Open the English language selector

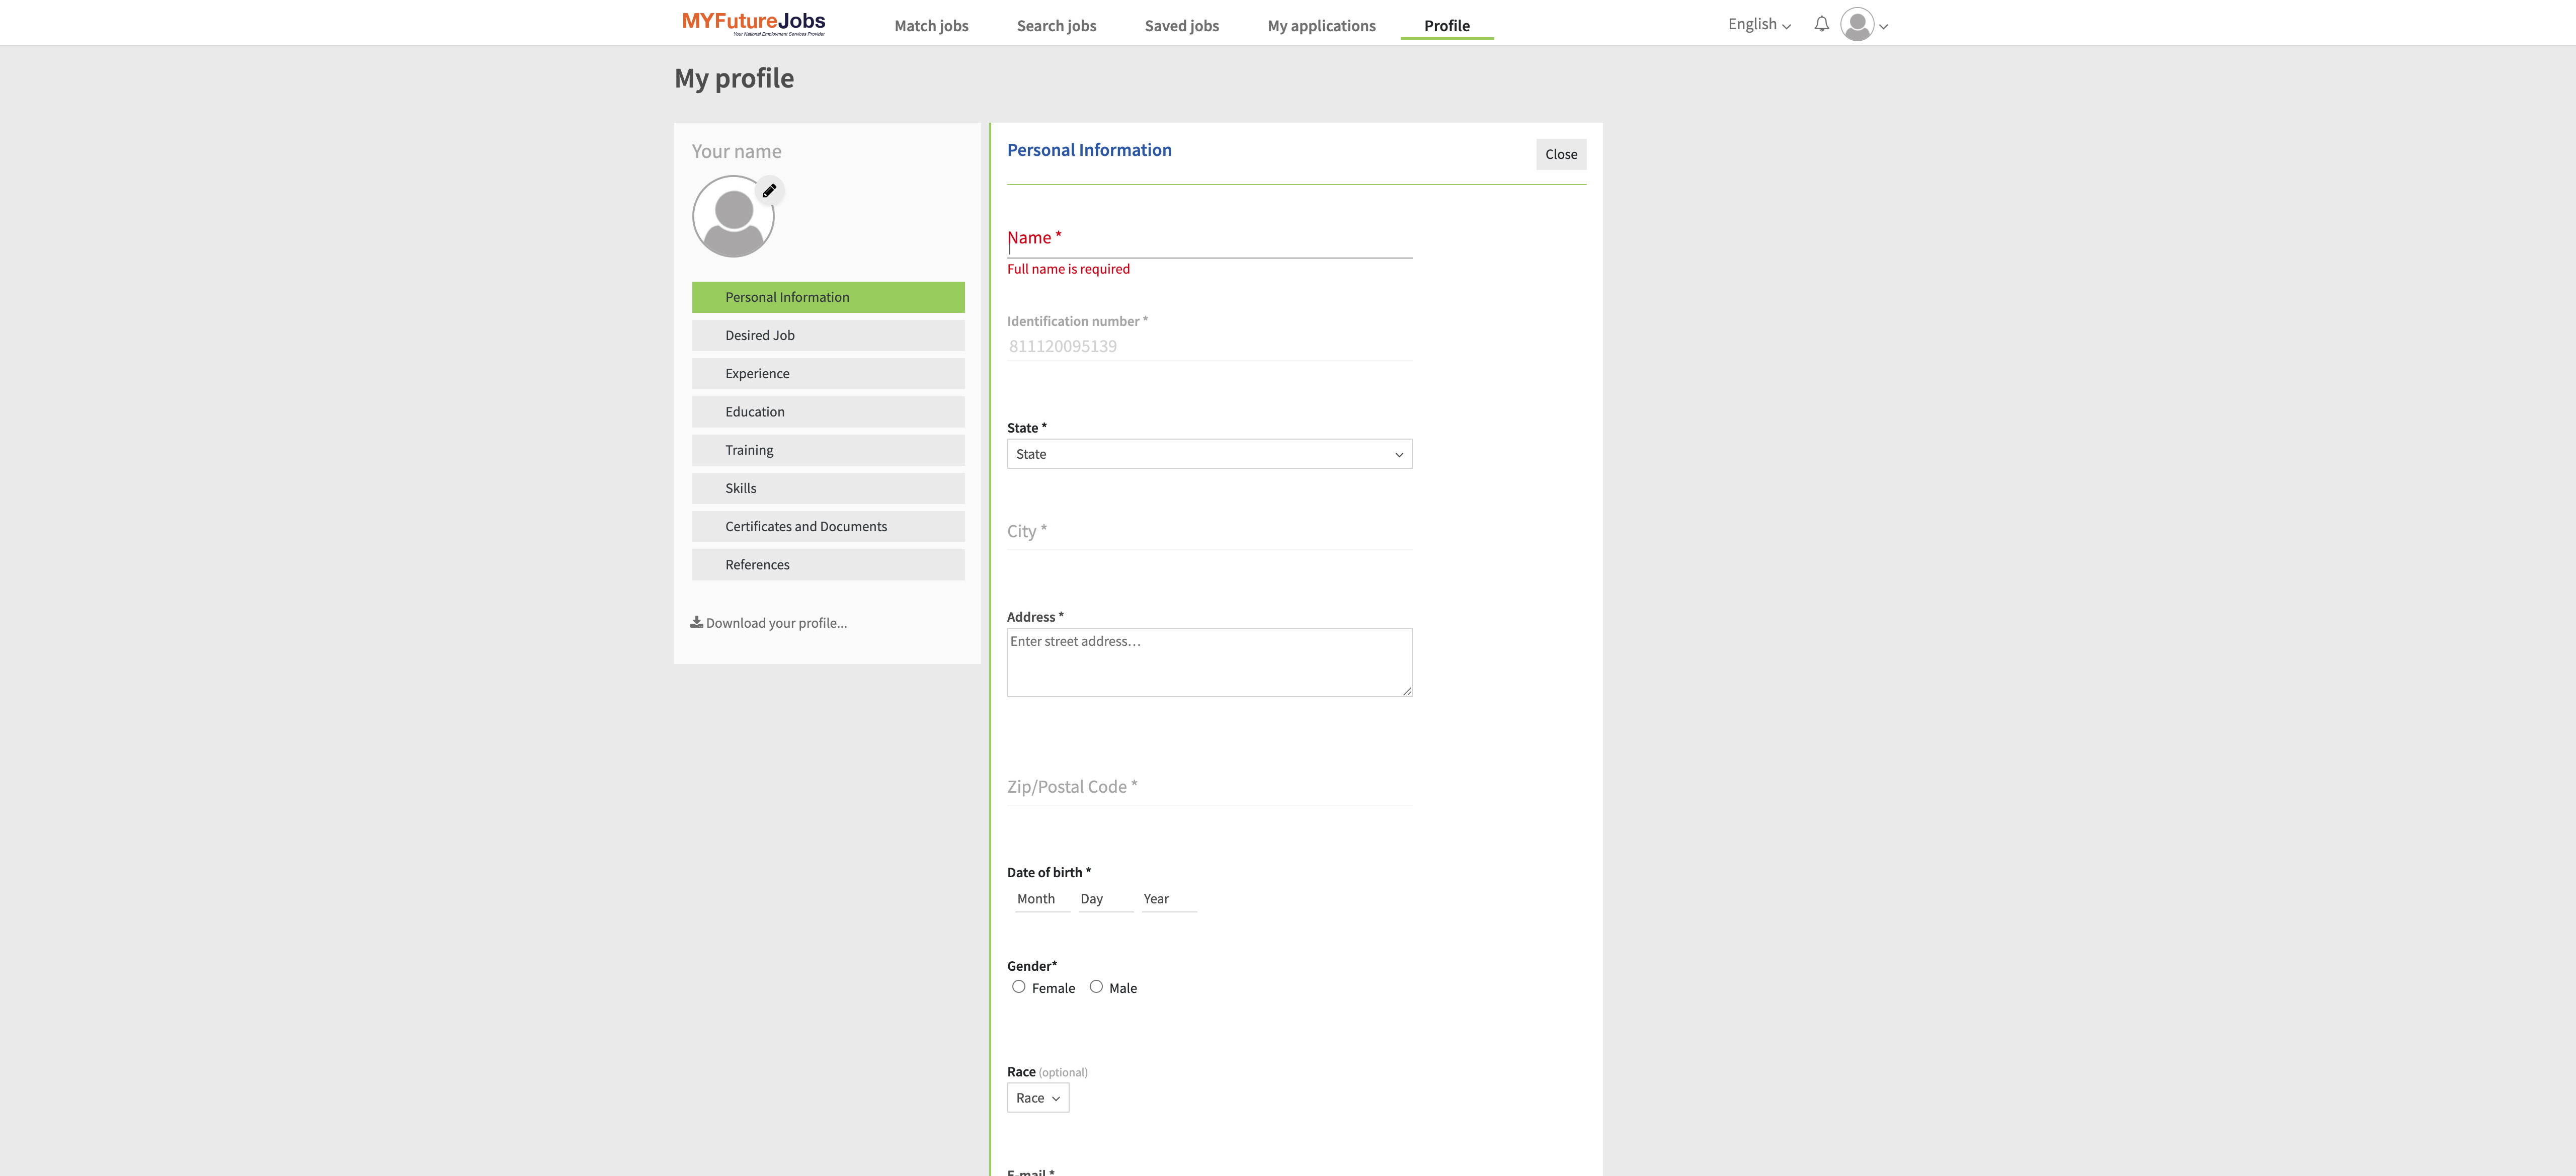[x=1758, y=25]
